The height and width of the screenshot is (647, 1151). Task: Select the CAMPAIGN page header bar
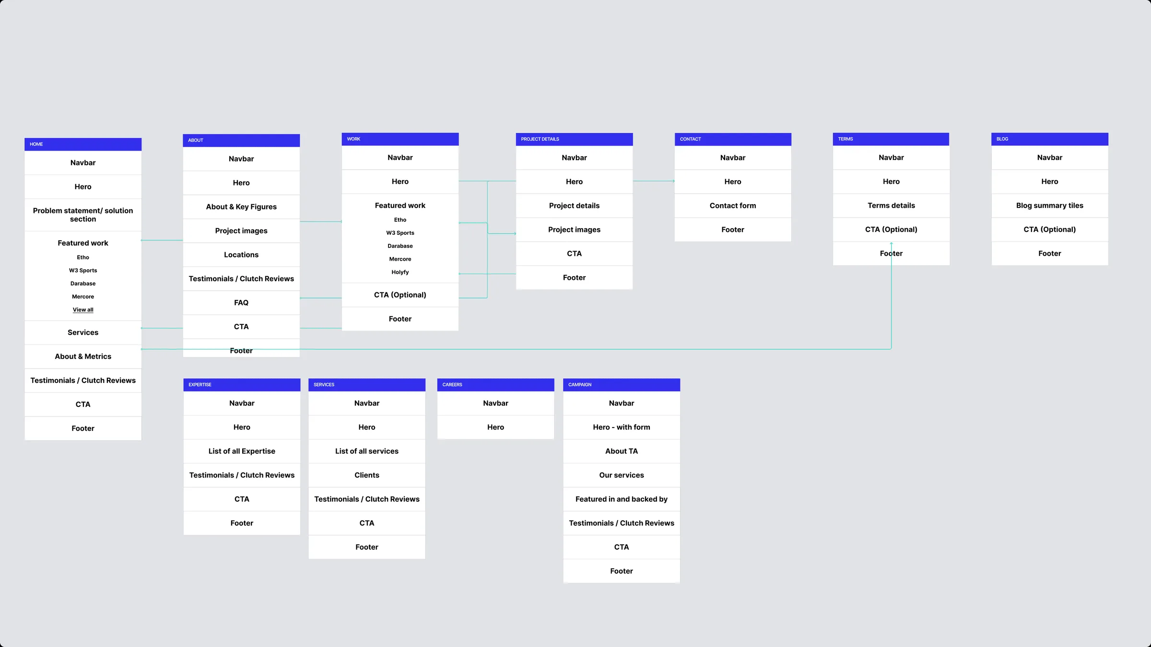tap(622, 385)
